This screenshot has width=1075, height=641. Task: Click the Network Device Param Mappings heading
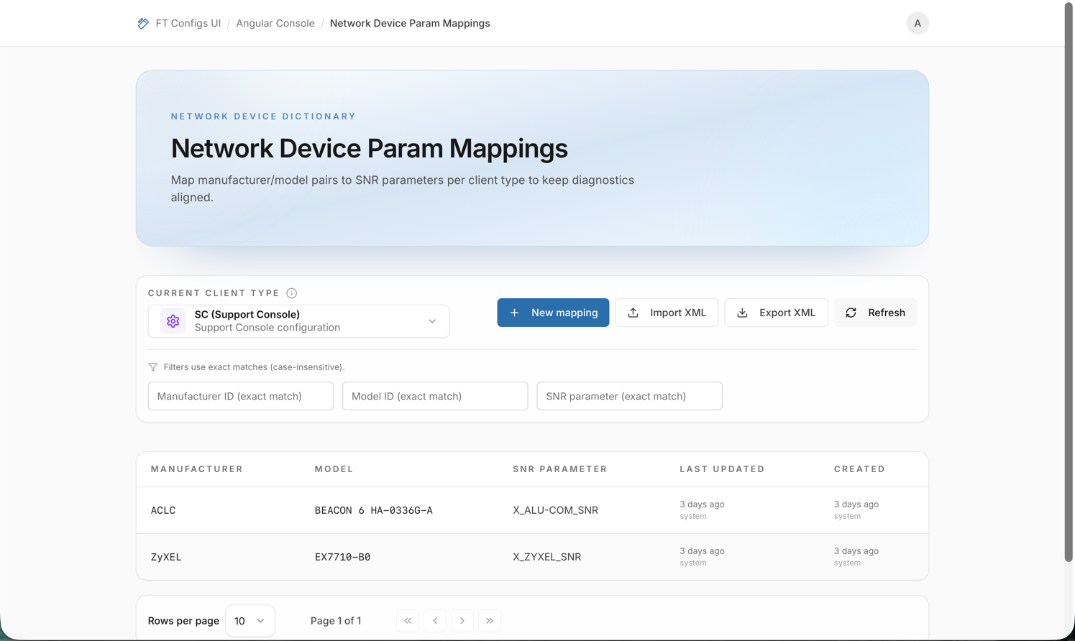tap(369, 148)
